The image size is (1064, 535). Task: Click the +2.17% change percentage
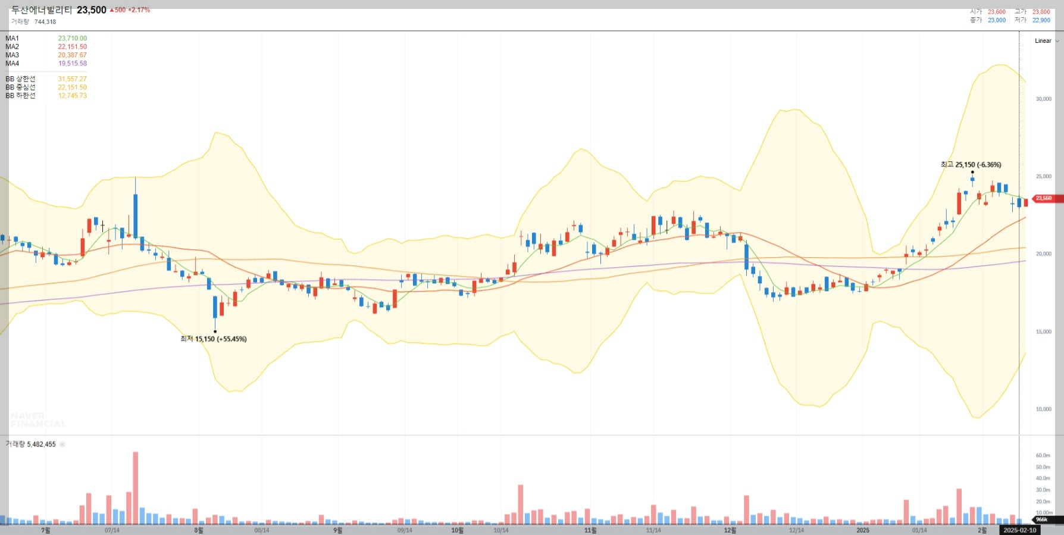pos(139,10)
